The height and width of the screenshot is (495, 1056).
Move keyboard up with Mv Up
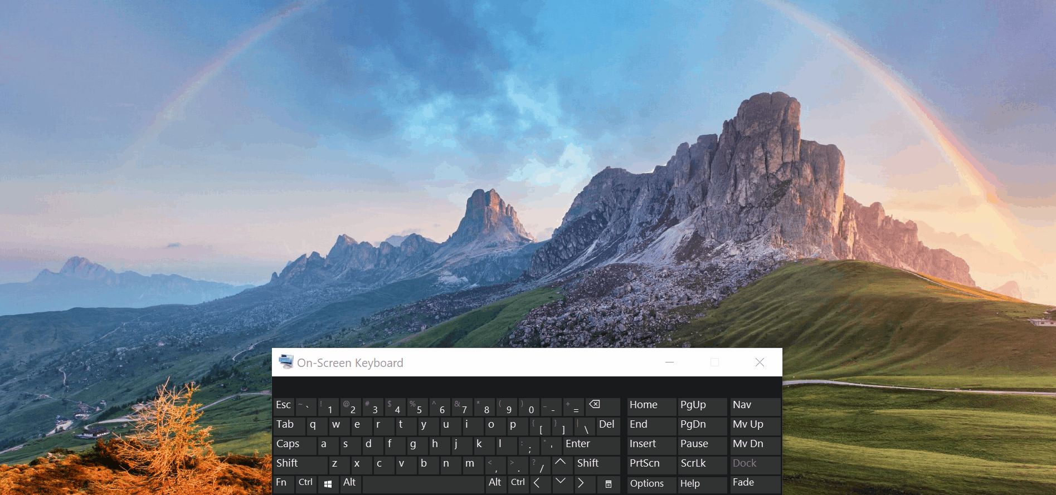754,425
